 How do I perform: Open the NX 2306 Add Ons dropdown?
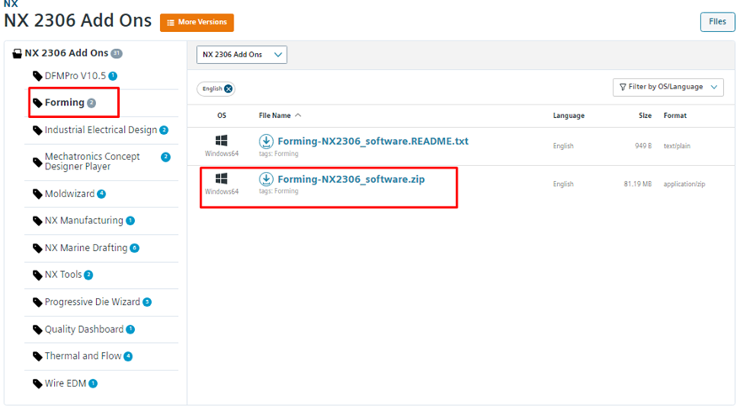coord(242,55)
